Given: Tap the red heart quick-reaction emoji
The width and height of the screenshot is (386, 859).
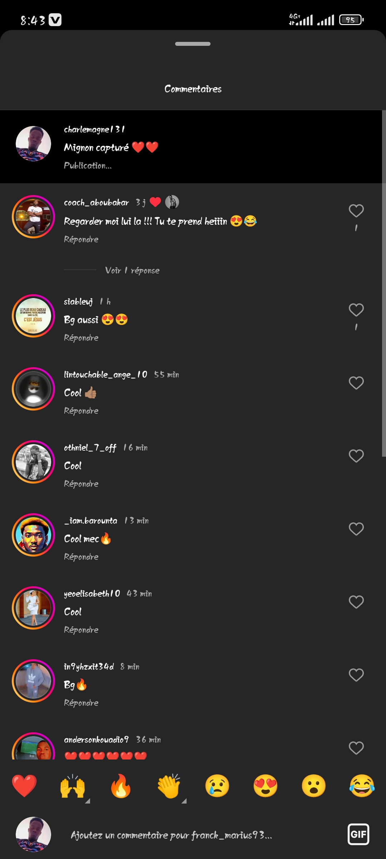Looking at the screenshot, I should (x=24, y=786).
